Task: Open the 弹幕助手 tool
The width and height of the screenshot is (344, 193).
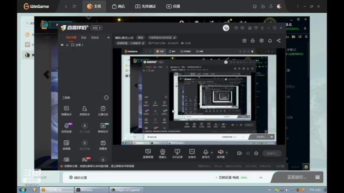Action: point(66,110)
